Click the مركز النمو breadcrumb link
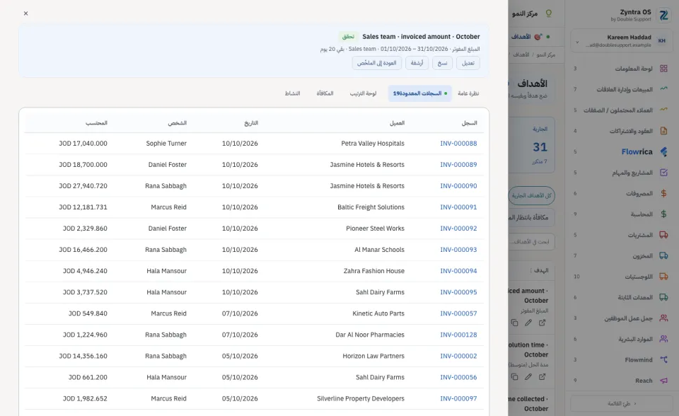679x416 pixels. click(x=545, y=54)
